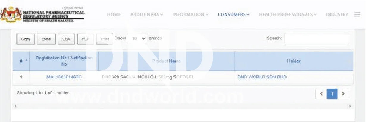Go to next page arrow
Image resolution: width=366 pixels, height=122 pixels.
pyautogui.click(x=343, y=94)
